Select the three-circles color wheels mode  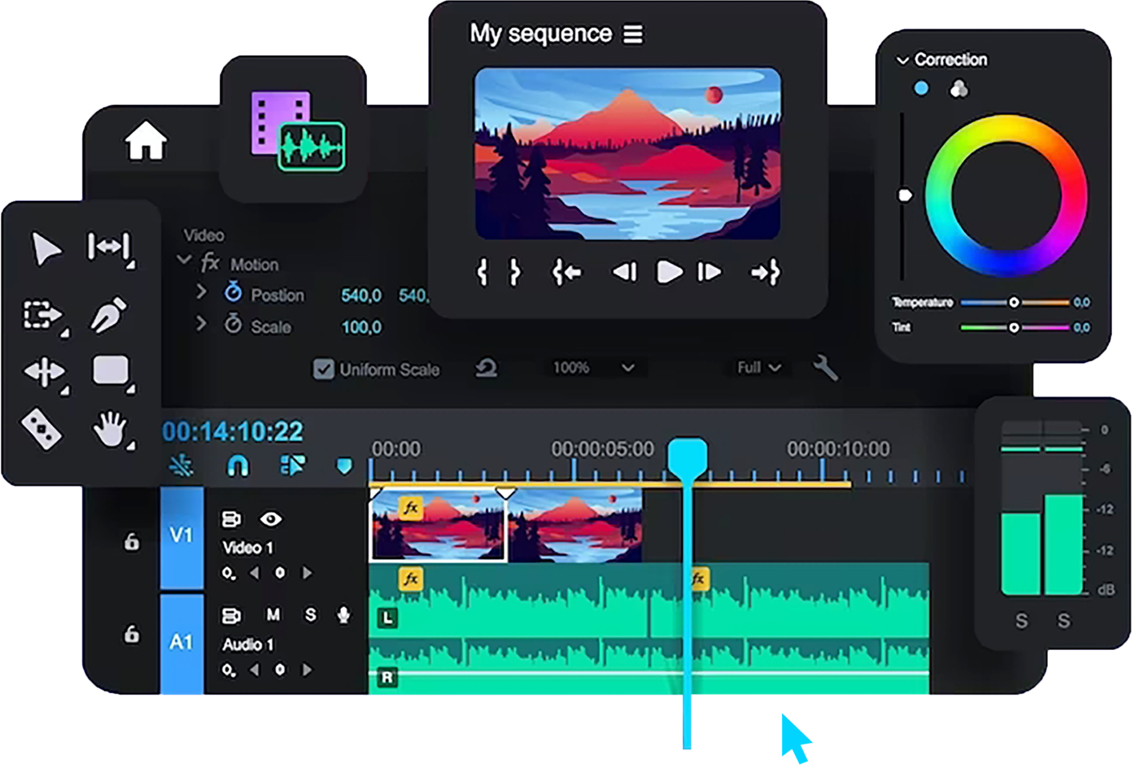958,88
